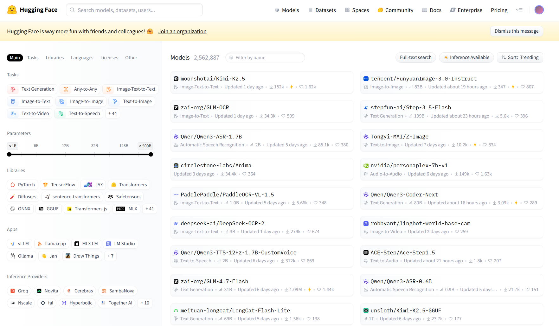This screenshot has width=559, height=326.
Task: Select the Text-to-Video task filter
Action: 30,113
